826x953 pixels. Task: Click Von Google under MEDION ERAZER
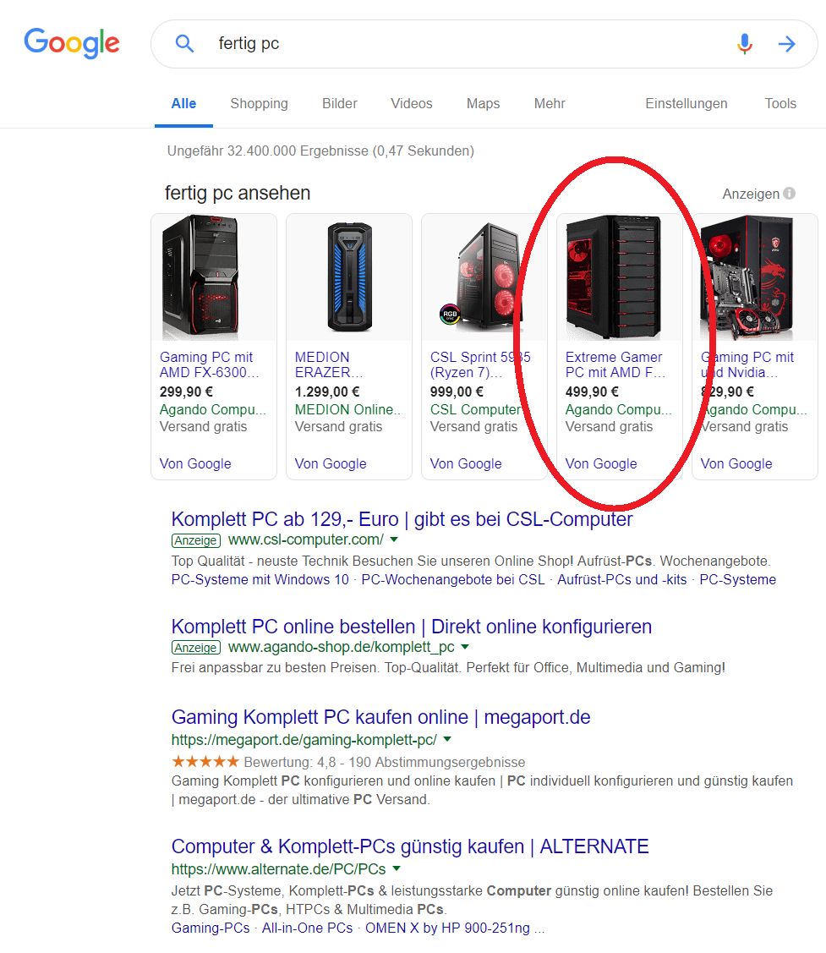pyautogui.click(x=331, y=463)
